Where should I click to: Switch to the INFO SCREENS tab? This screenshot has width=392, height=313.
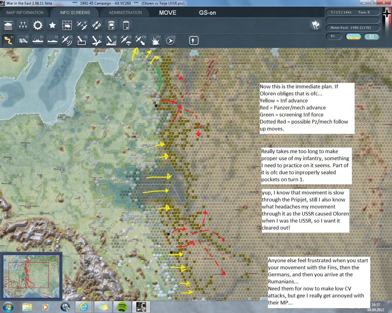tap(75, 13)
